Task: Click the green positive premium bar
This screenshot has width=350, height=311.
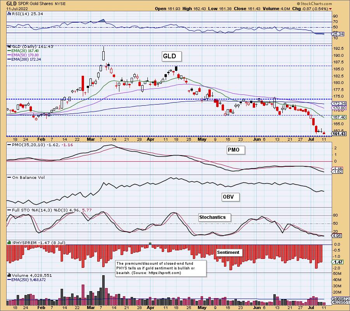Action: pos(150,243)
